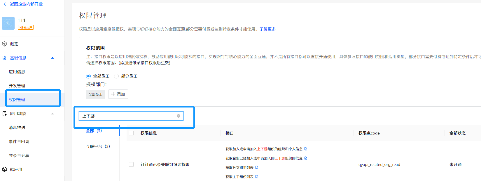This screenshot has width=481, height=181.
Task: Open 获取主干组织列表 interface link
Action: (239, 177)
